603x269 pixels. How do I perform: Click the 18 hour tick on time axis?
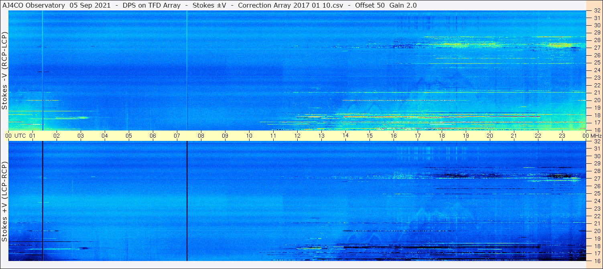click(x=442, y=136)
